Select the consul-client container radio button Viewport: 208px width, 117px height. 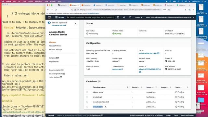coord(87,107)
